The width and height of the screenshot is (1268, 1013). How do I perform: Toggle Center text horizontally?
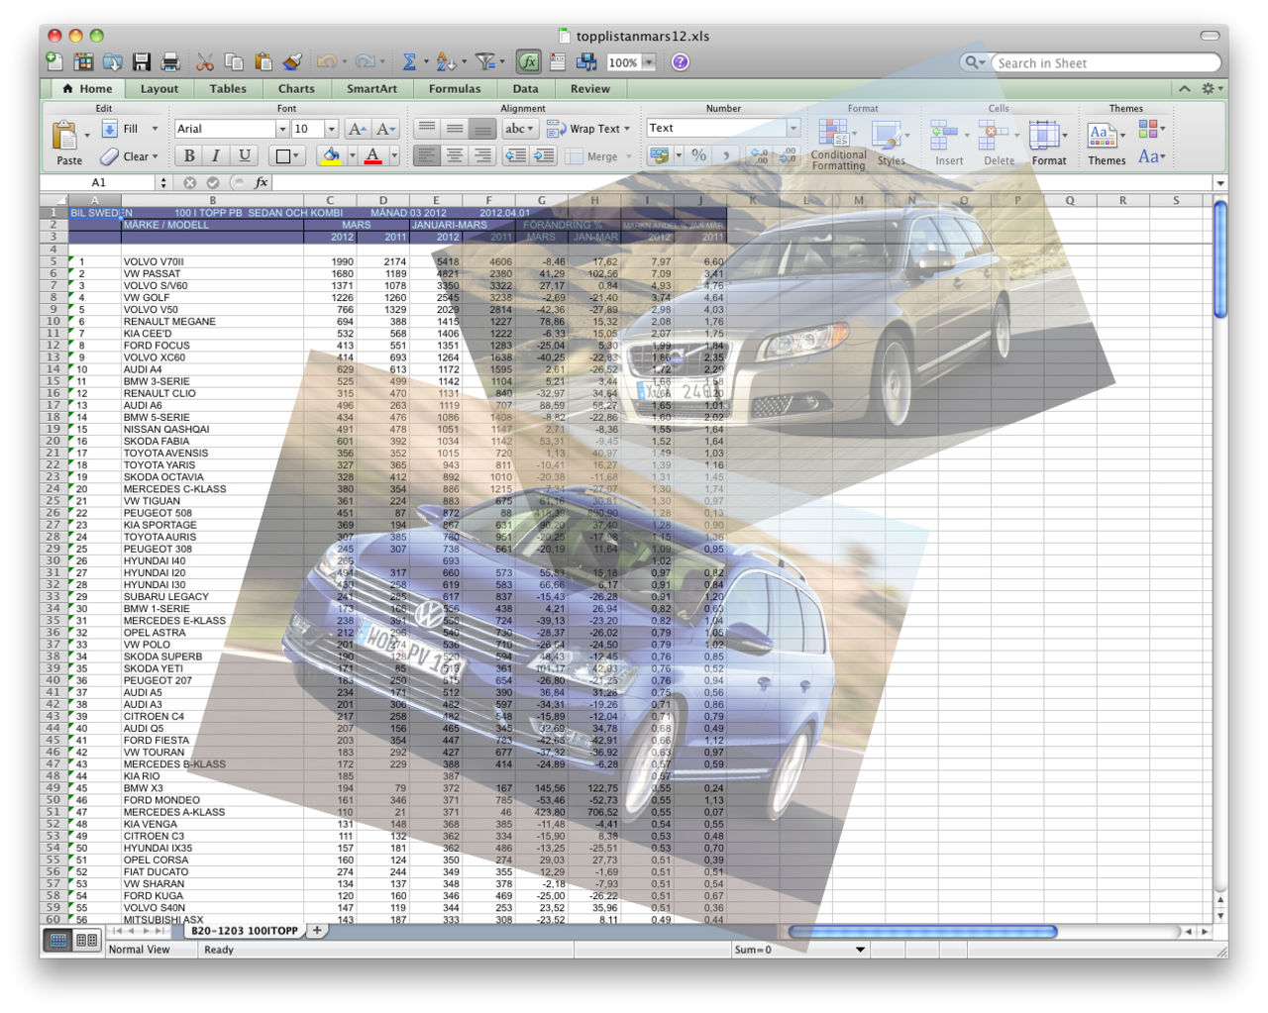(x=454, y=155)
